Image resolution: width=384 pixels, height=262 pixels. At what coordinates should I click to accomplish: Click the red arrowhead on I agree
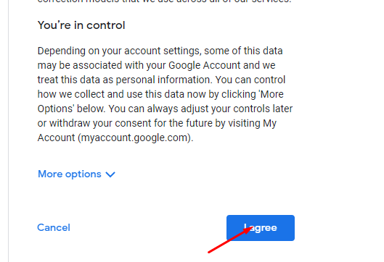pyautogui.click(x=248, y=229)
